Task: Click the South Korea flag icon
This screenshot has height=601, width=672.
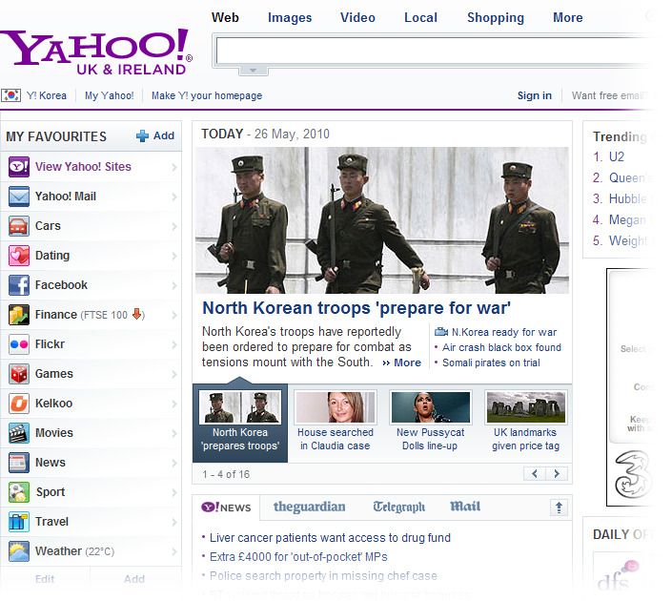Action: click(x=10, y=95)
